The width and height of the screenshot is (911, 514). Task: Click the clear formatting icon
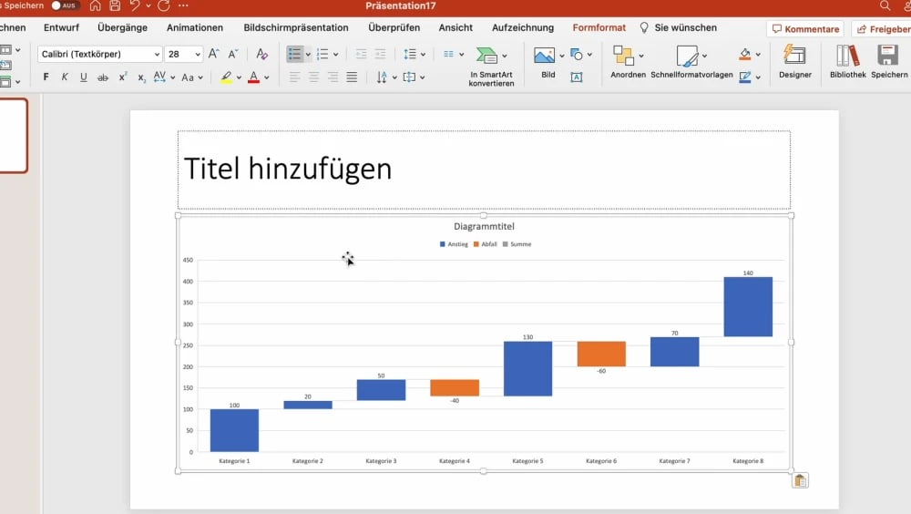pyautogui.click(x=262, y=55)
